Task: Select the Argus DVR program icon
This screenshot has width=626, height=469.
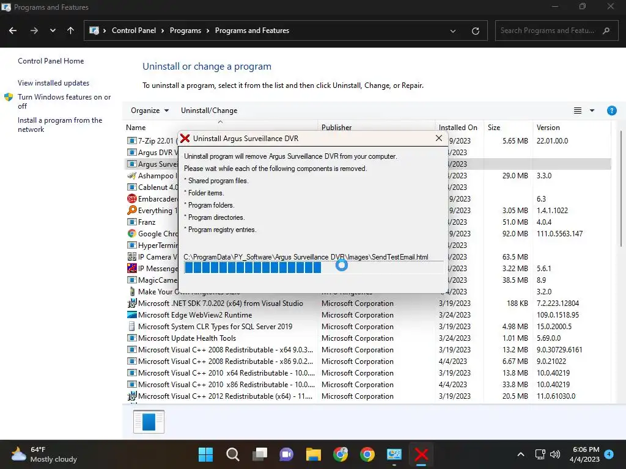Action: pos(132,152)
